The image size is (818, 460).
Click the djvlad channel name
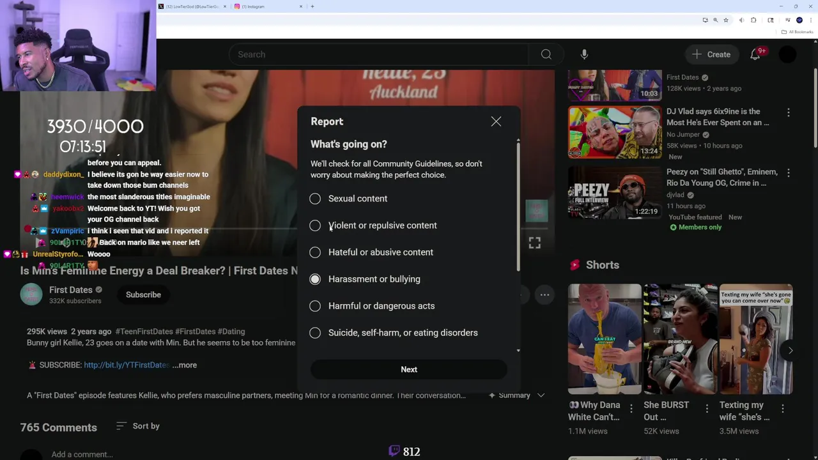pos(675,195)
